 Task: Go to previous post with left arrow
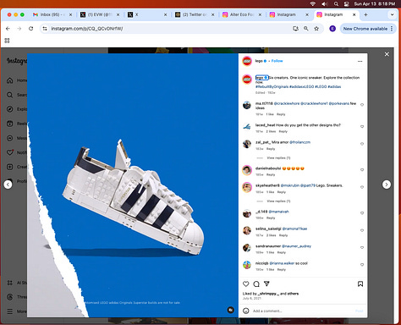8,185
